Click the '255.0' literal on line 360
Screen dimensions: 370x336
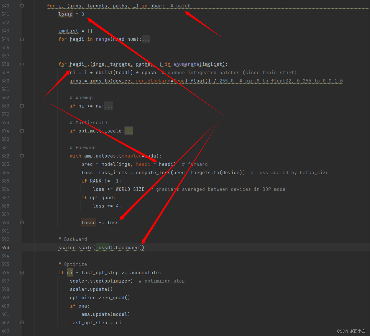pos(227,81)
